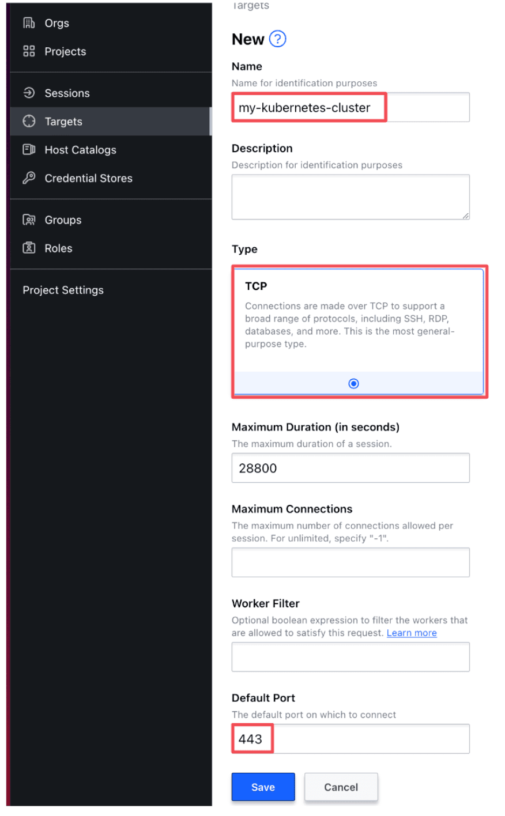Click the Maximum Connections input box
The width and height of the screenshot is (505, 816).
(350, 562)
